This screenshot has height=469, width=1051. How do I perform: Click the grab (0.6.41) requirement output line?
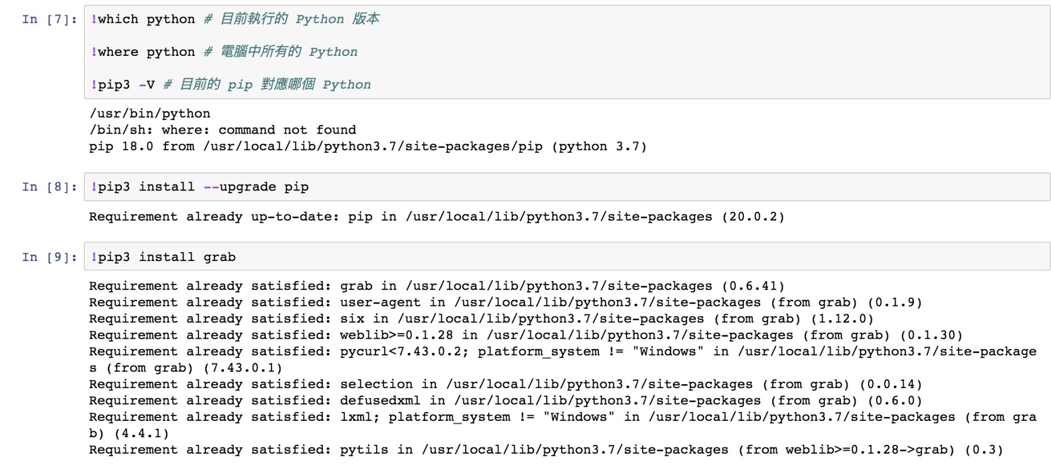tap(436, 286)
